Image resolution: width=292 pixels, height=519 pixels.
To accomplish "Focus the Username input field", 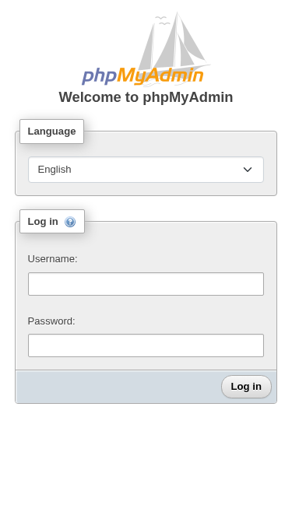I will click(x=146, y=284).
